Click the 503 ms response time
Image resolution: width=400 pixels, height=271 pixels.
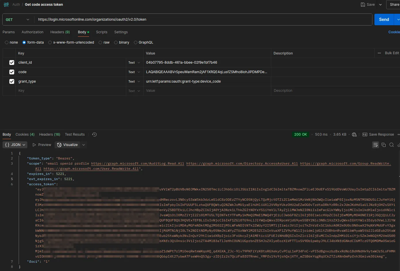pyautogui.click(x=321, y=134)
